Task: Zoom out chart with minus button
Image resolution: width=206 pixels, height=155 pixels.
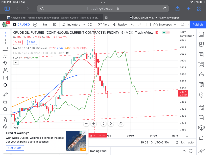Action: pos(86,124)
